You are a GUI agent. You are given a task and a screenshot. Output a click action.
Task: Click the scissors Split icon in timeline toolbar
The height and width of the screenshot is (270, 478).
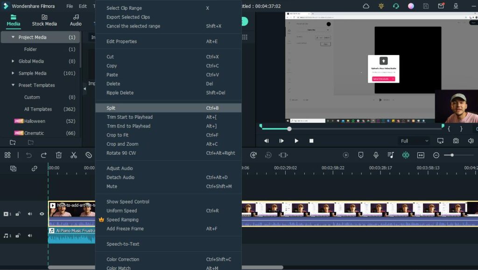(x=74, y=155)
